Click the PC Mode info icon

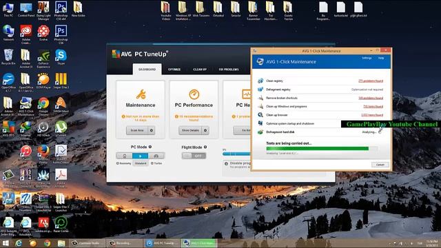(x=150, y=147)
